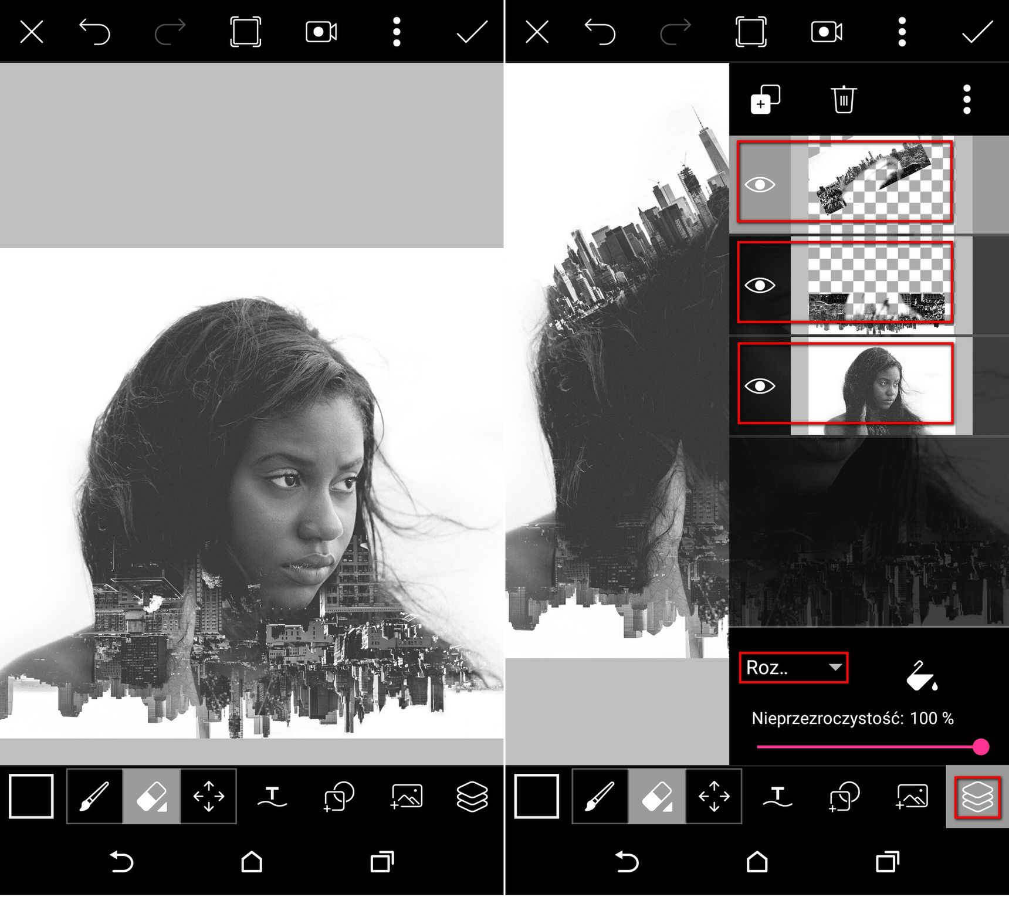The image size is (1009, 897).
Task: Tap the paint bucket fill icon
Action: tap(922, 676)
